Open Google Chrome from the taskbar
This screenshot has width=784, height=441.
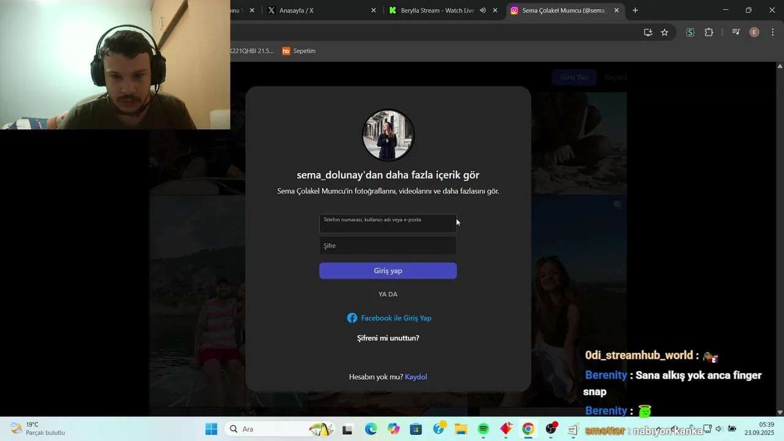point(528,429)
